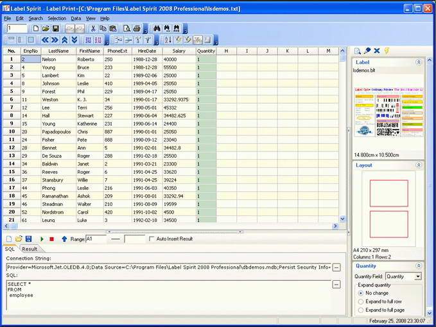Click the Copy icon in main toolbar
Viewport: 436px width, 327px height.
coord(103,28)
